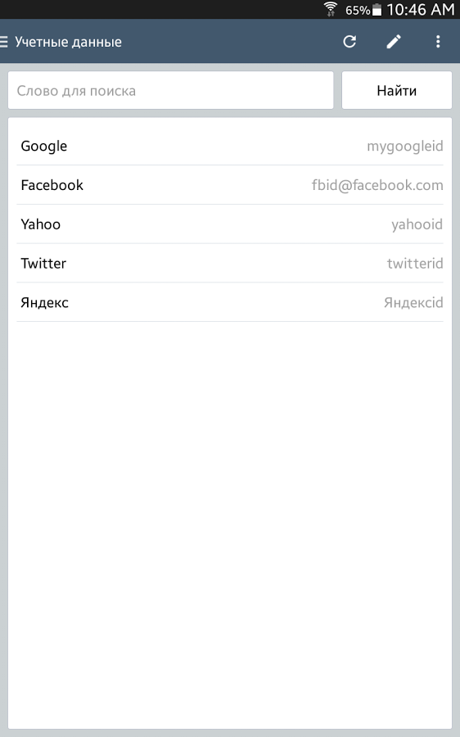Tap the refresh icon in header

(x=350, y=42)
